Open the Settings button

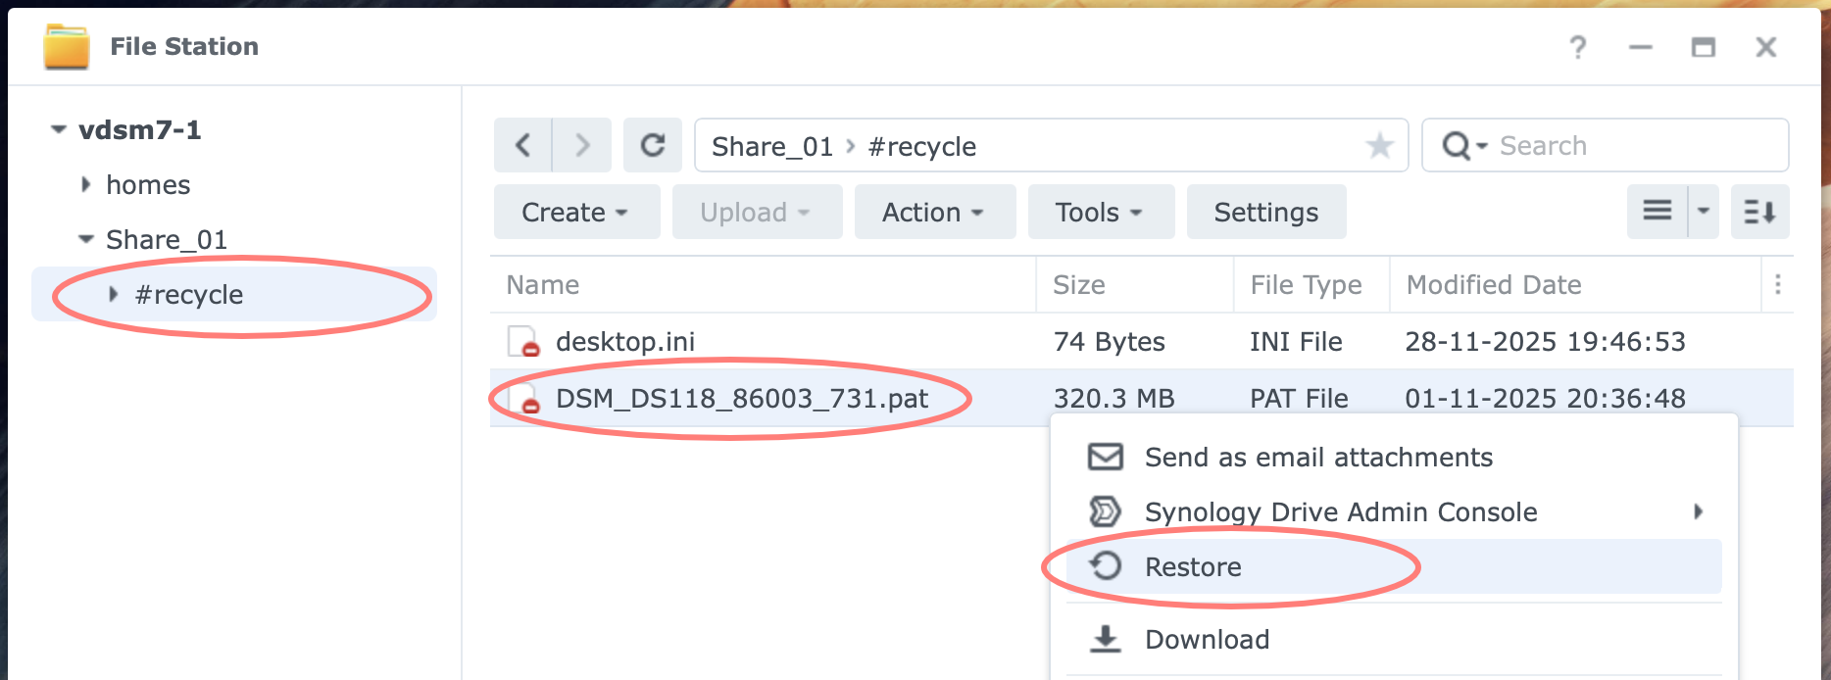tap(1266, 212)
